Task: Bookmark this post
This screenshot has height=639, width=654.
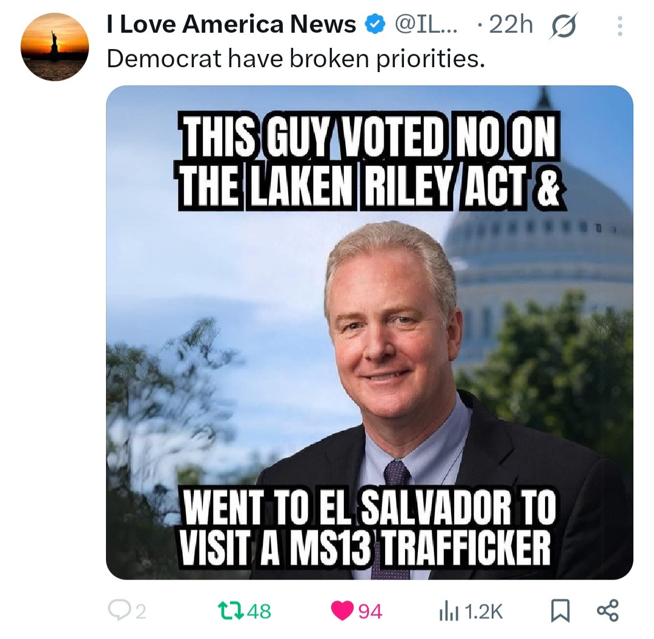Action: click(560, 611)
